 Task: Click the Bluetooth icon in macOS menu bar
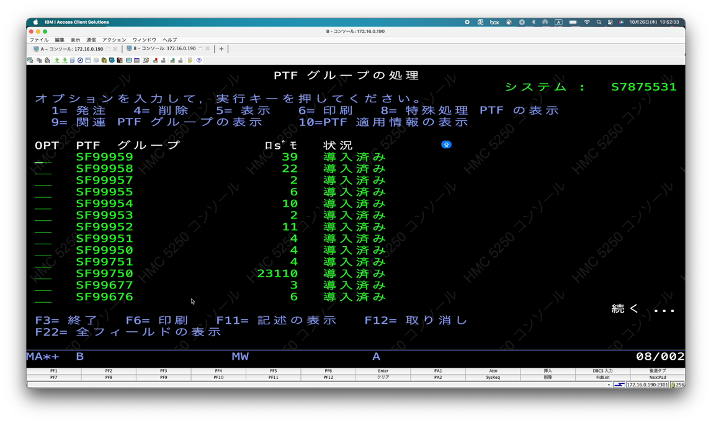click(534, 22)
